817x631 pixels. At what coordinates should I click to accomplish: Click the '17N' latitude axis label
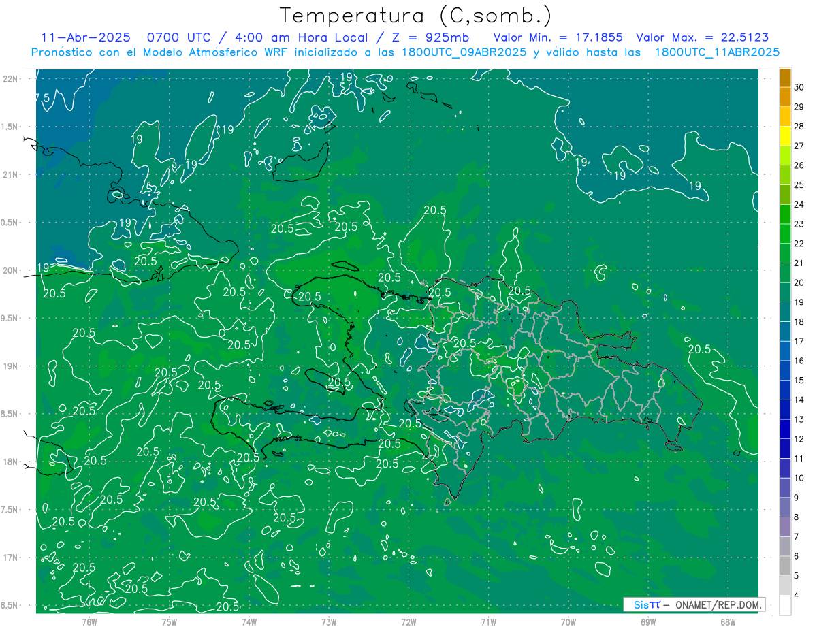[10, 557]
